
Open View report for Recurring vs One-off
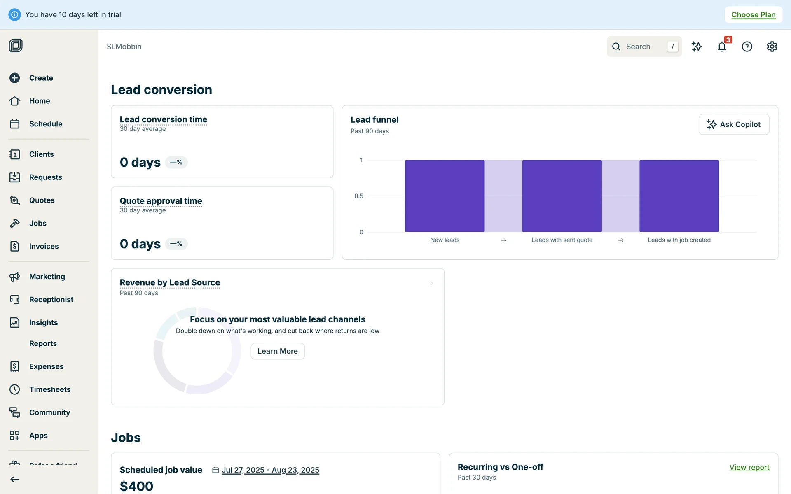click(749, 467)
